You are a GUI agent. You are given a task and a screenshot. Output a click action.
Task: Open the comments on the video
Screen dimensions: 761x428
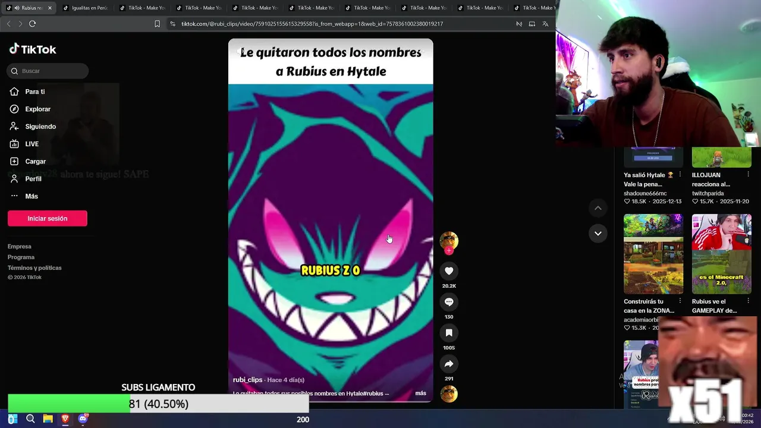pyautogui.click(x=449, y=302)
